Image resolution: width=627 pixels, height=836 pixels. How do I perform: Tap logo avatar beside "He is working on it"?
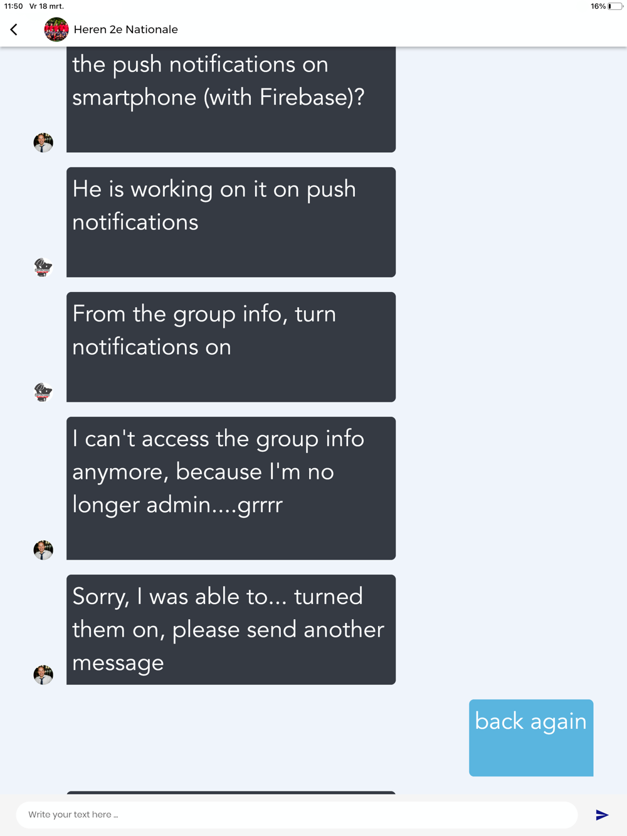tap(43, 267)
